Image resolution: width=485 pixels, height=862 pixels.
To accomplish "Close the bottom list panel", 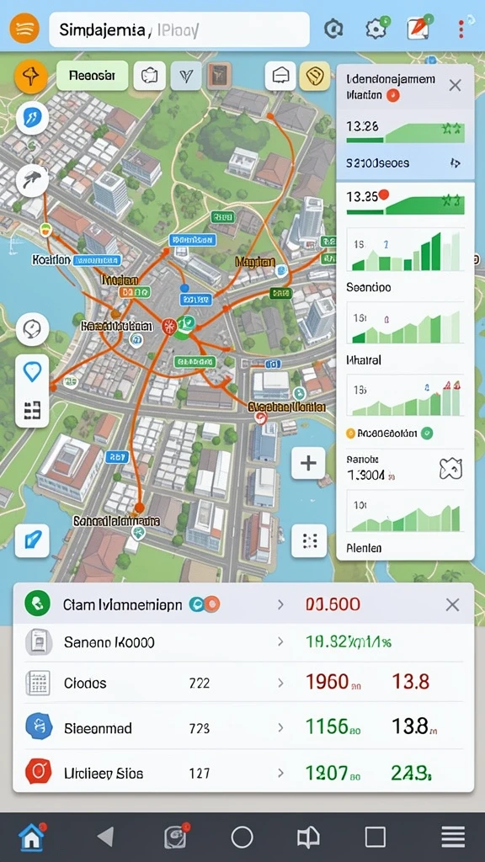I will click(x=452, y=605).
